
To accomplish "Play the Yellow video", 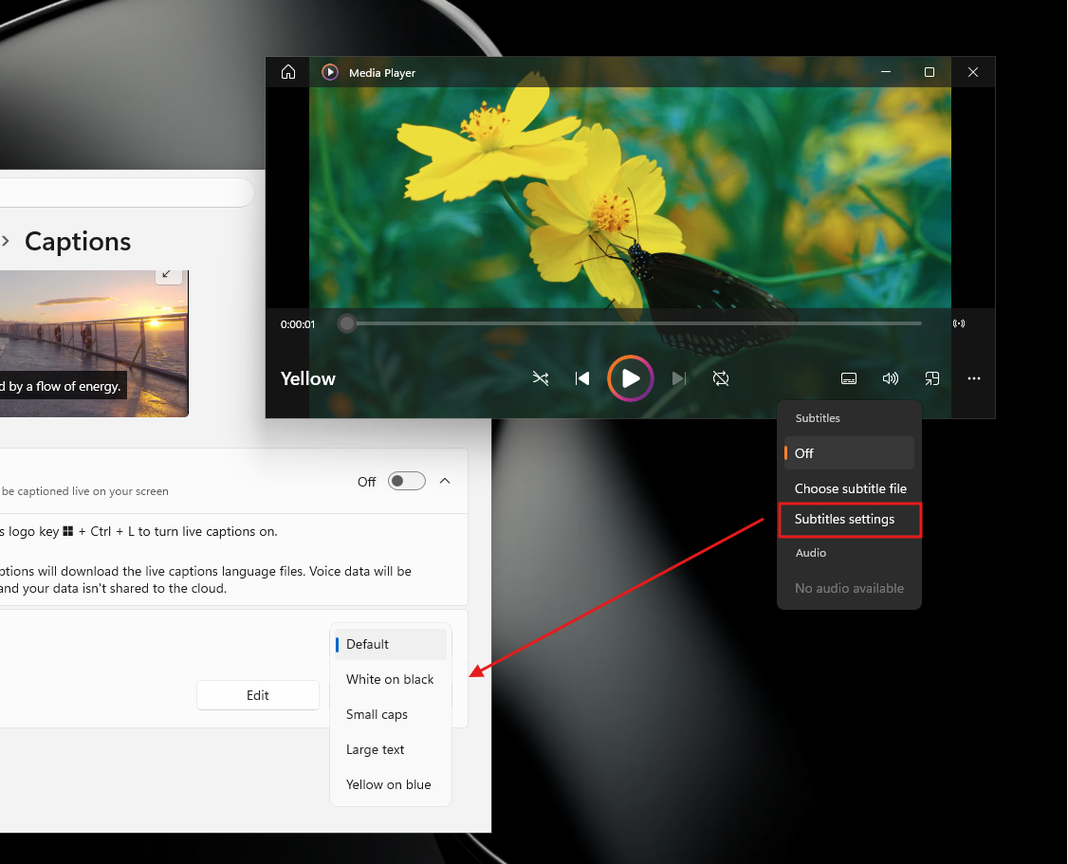I will click(631, 378).
